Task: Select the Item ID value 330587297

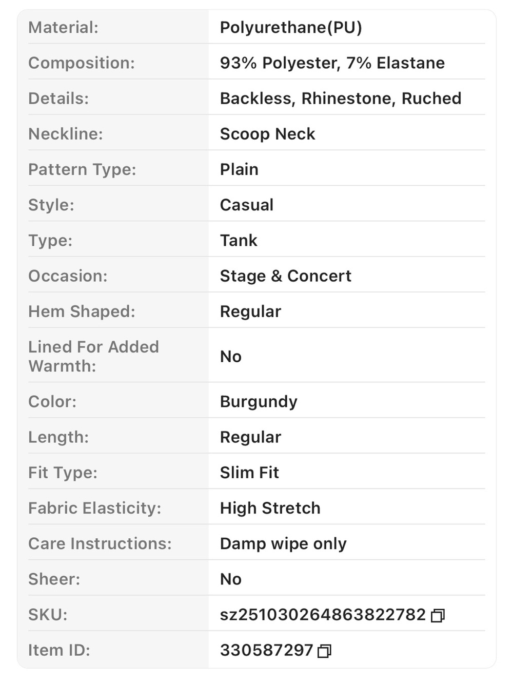Action: [266, 650]
